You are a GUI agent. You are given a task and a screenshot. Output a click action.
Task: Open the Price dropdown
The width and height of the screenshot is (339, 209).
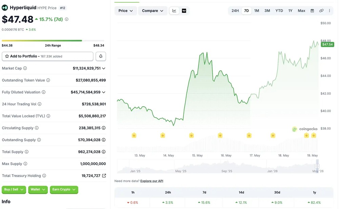(x=126, y=11)
